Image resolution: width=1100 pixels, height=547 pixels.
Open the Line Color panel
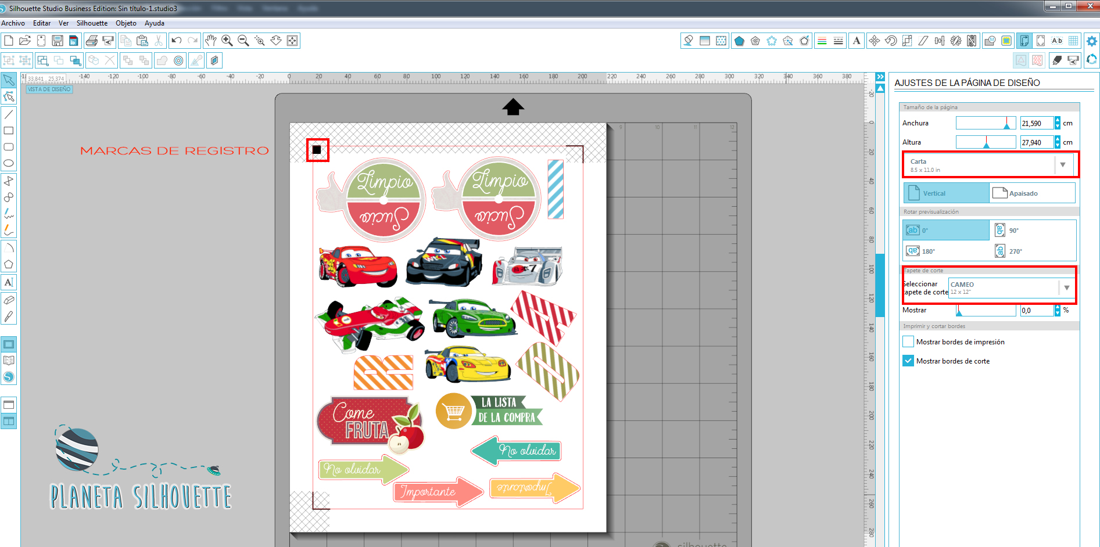pyautogui.click(x=822, y=41)
